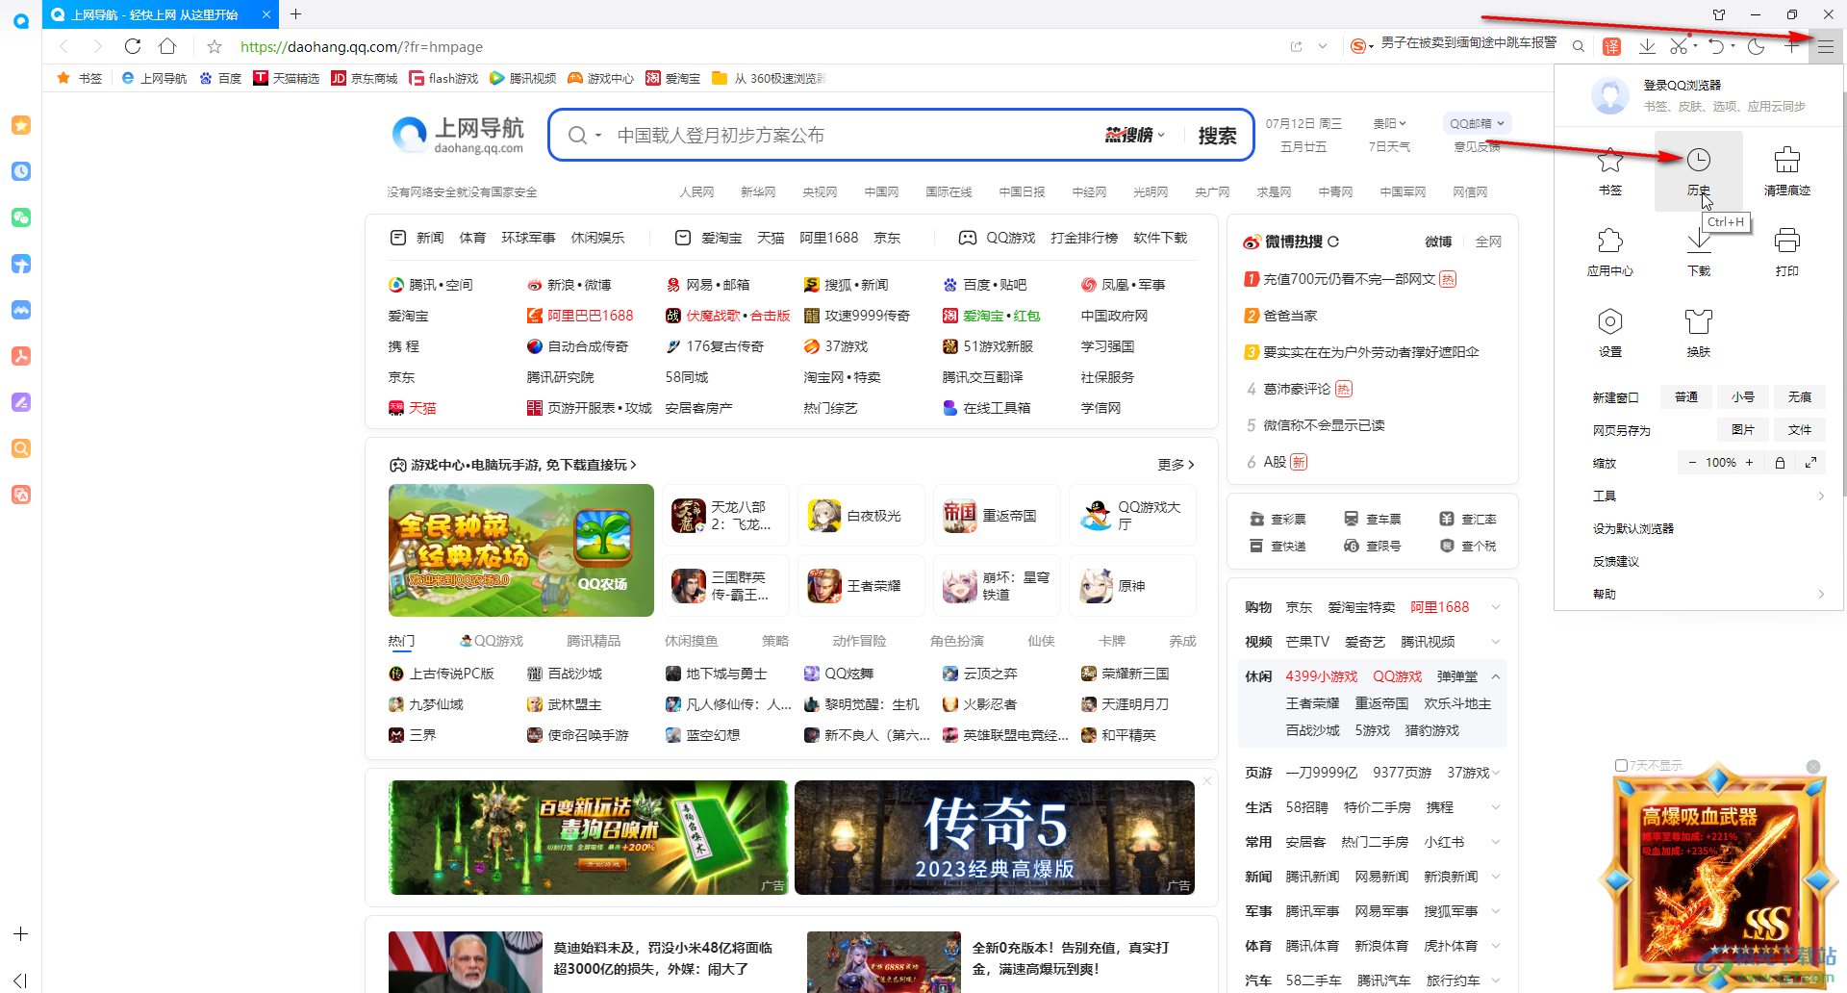This screenshot has height=993, width=1847.
Task: Switch to the 全网 hot search tab
Action: tap(1488, 242)
